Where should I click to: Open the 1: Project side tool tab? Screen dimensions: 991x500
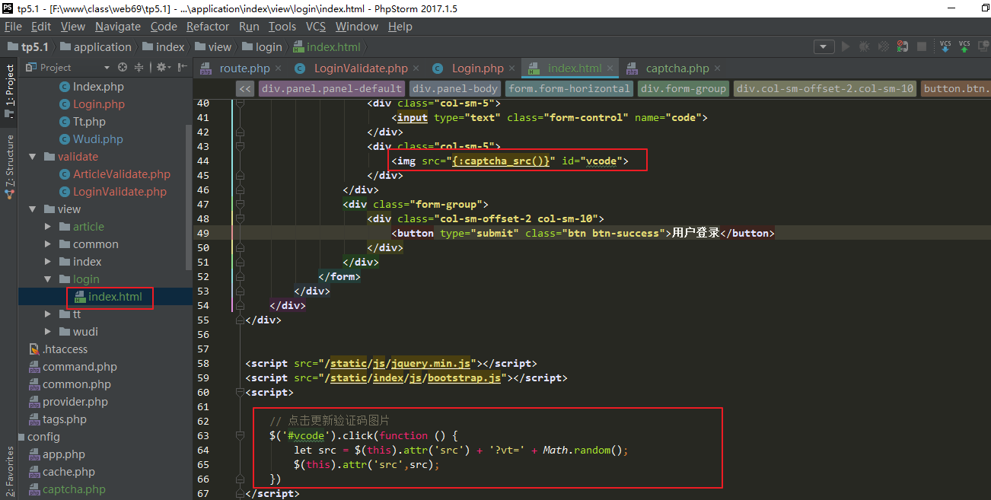click(9, 90)
